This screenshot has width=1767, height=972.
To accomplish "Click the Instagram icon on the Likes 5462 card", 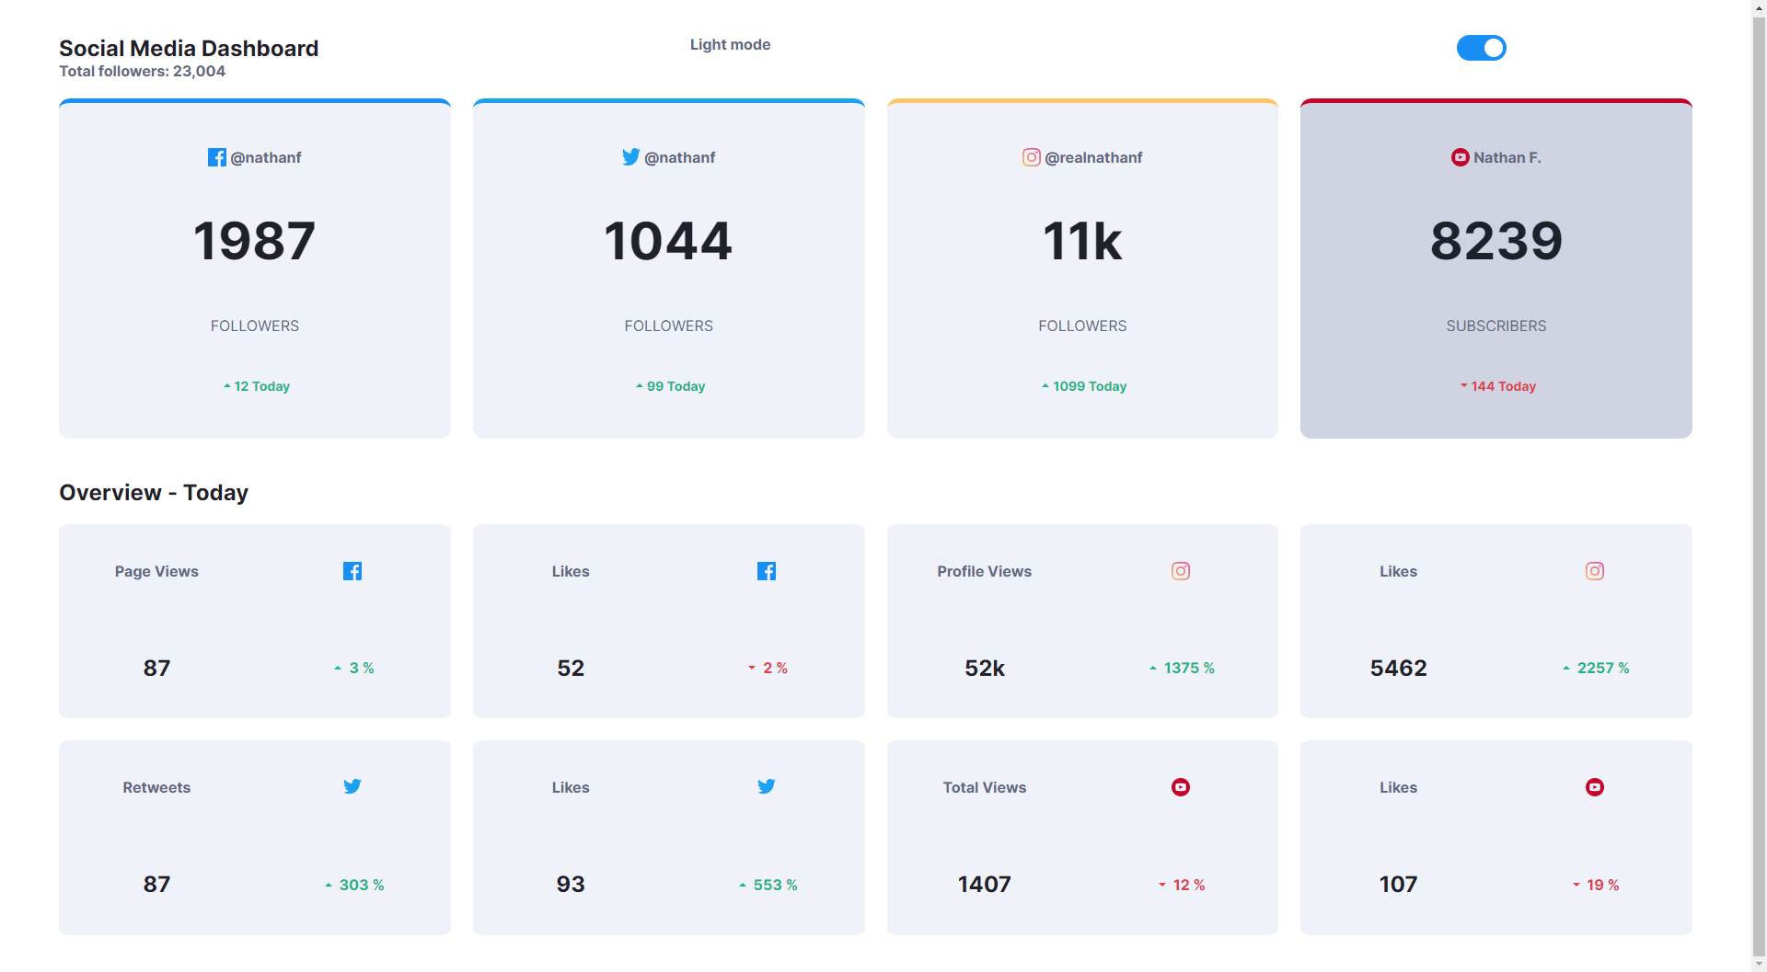I will (x=1595, y=571).
